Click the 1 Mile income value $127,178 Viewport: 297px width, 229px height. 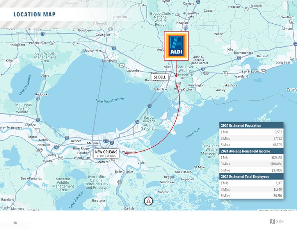click(276, 157)
